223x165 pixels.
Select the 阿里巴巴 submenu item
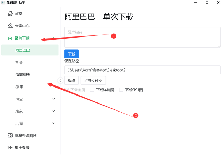30,50
